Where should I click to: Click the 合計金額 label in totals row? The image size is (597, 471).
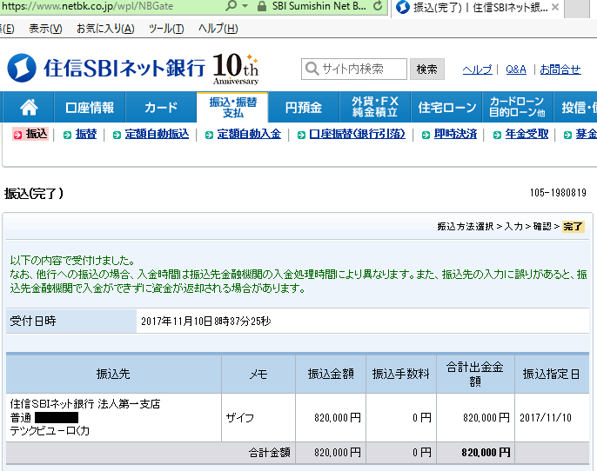point(269,453)
